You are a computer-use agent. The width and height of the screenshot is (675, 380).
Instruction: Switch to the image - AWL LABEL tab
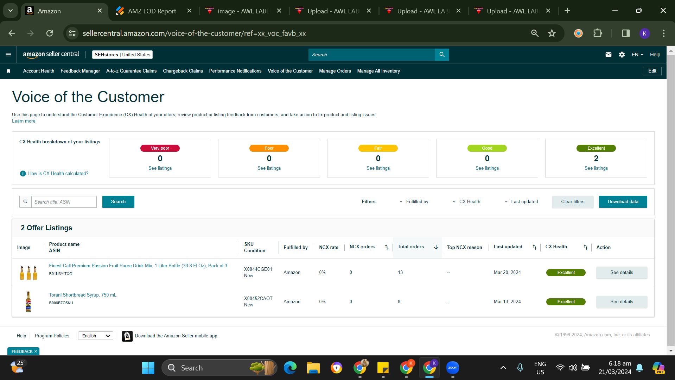click(x=244, y=11)
